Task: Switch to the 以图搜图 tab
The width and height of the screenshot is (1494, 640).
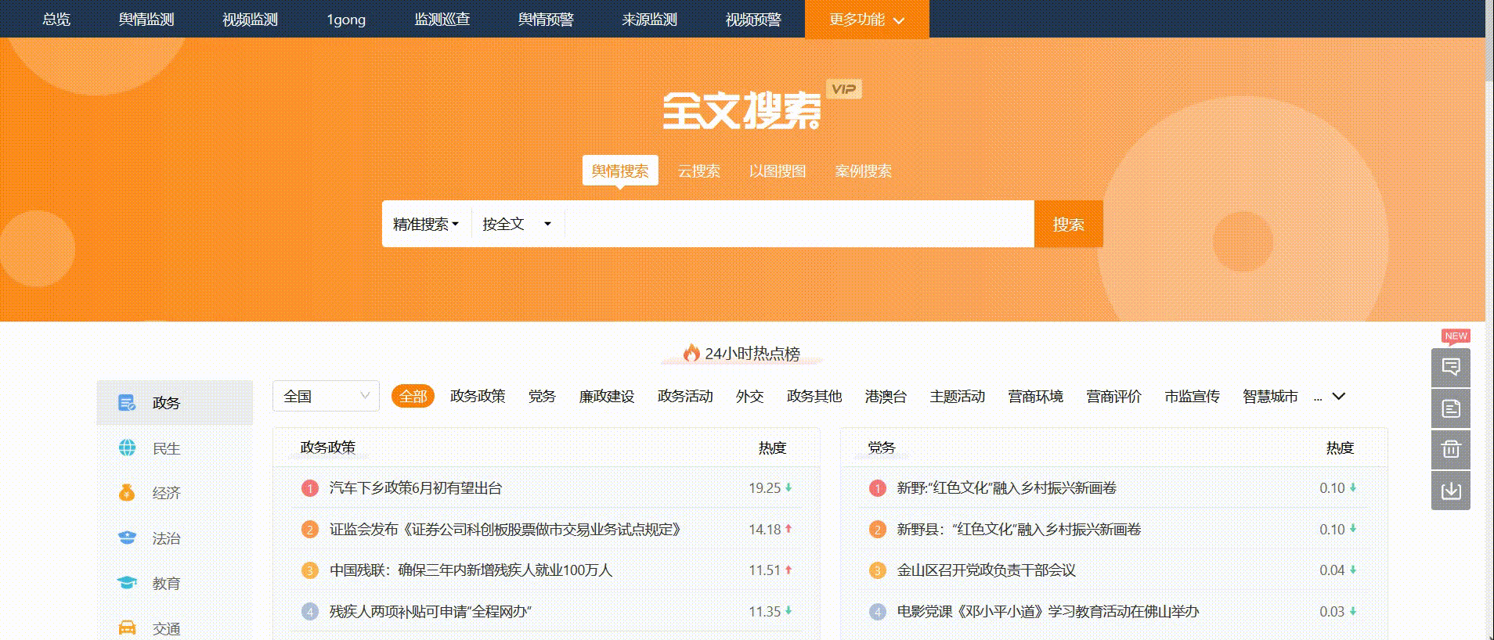Action: 778,171
